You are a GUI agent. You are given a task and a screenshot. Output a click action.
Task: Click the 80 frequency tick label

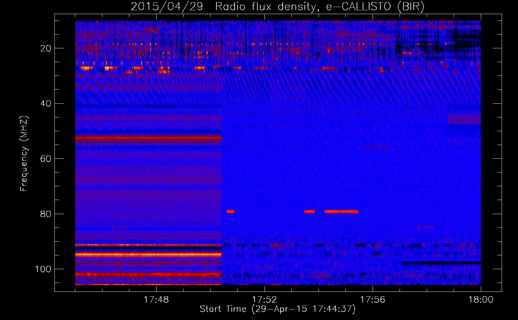point(46,214)
